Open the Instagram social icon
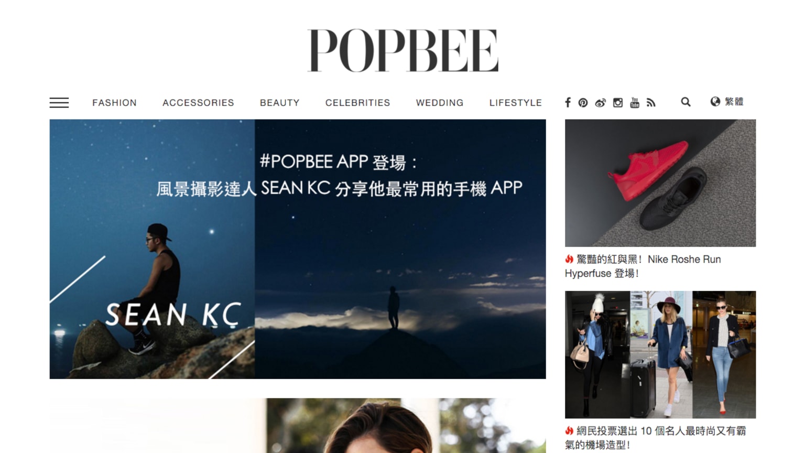 point(618,103)
